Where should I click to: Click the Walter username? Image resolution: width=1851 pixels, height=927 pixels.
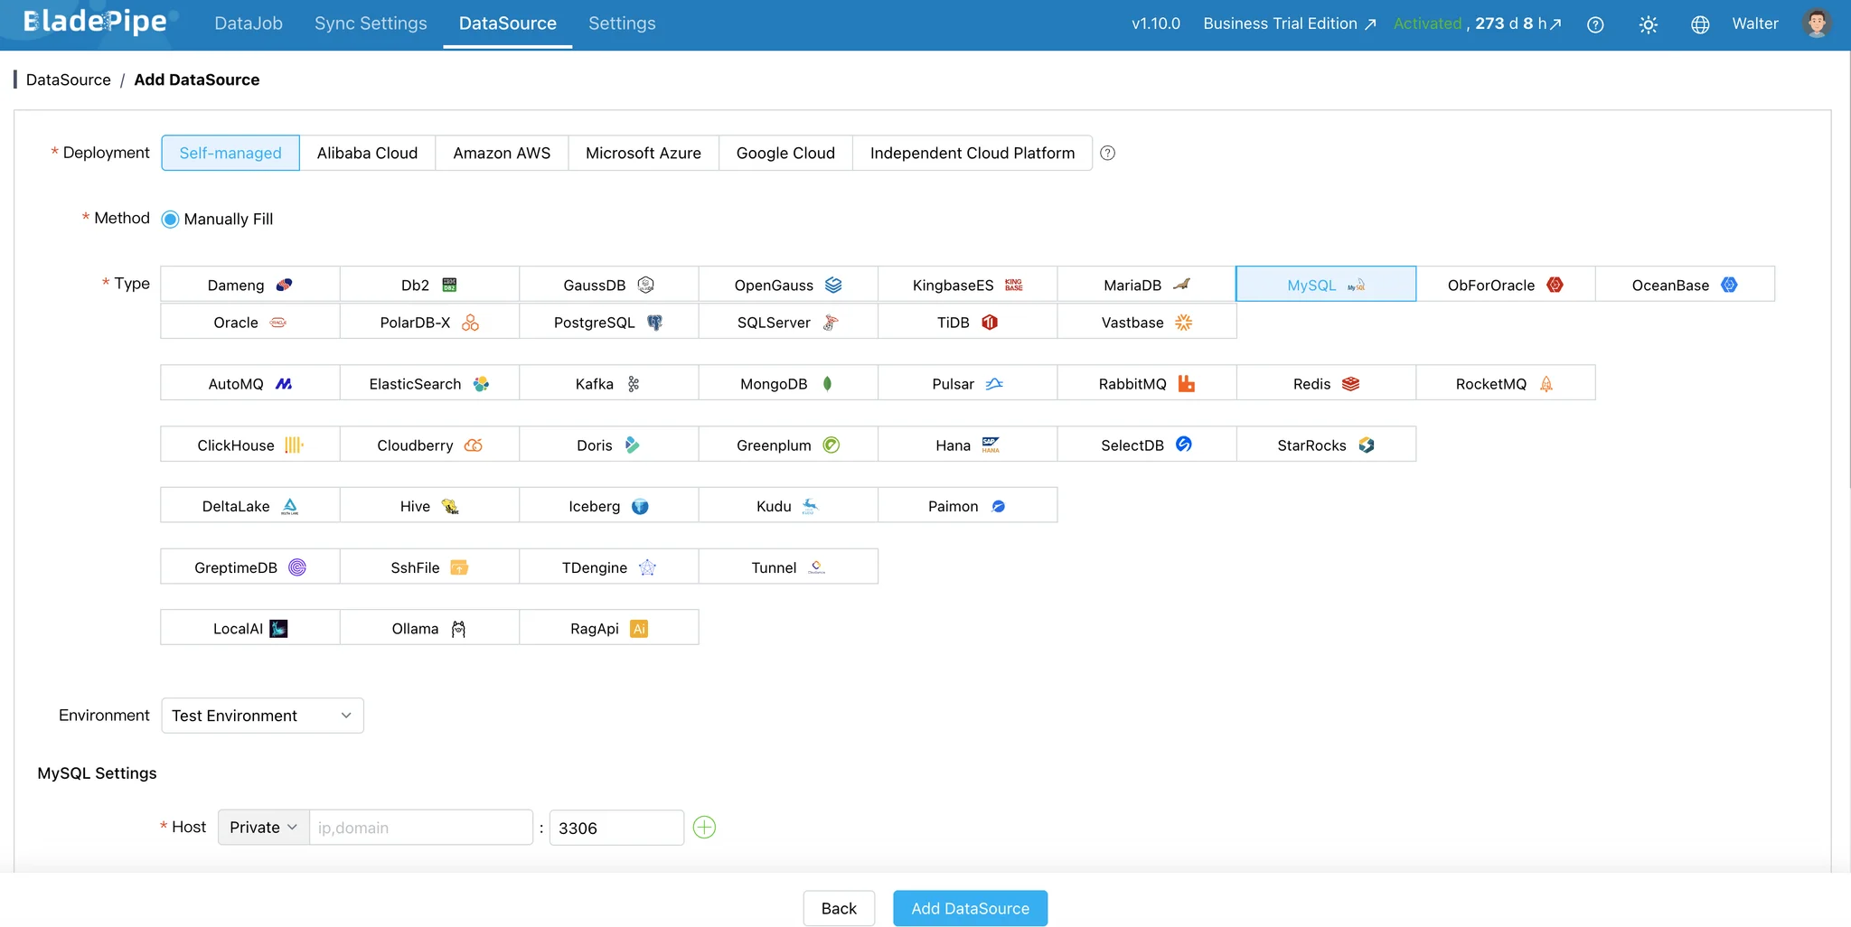click(x=1754, y=23)
